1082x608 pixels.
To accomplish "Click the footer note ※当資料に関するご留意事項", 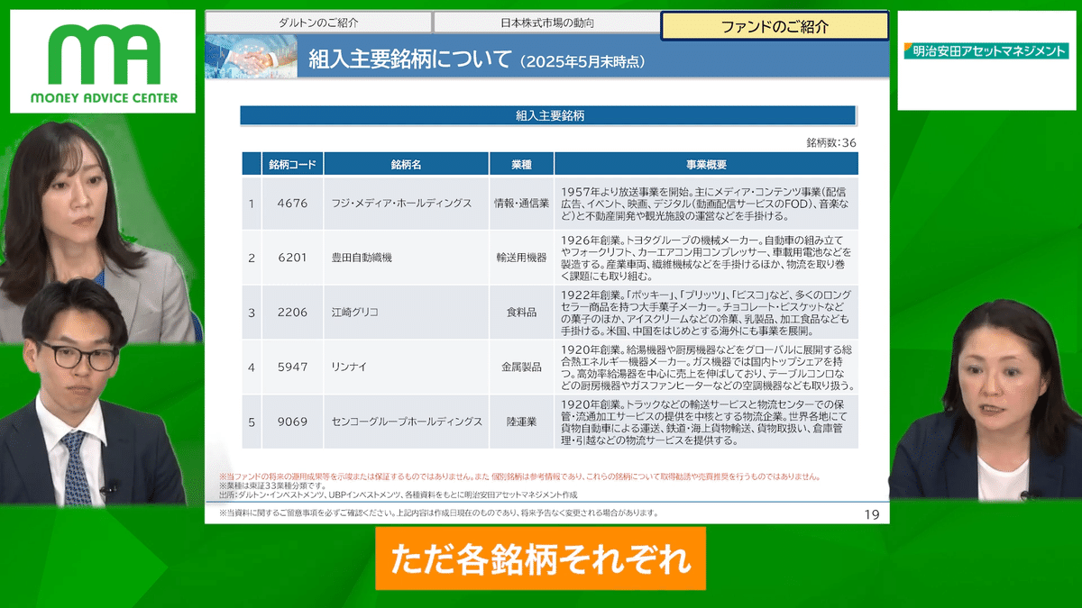I will 438,513.
